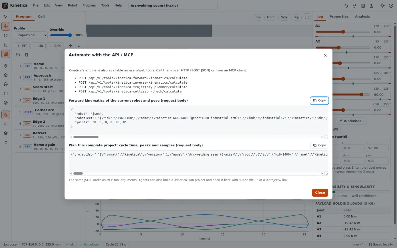This screenshot has width=397, height=248.
Task: Undo the last action
Action: click(x=346, y=6)
